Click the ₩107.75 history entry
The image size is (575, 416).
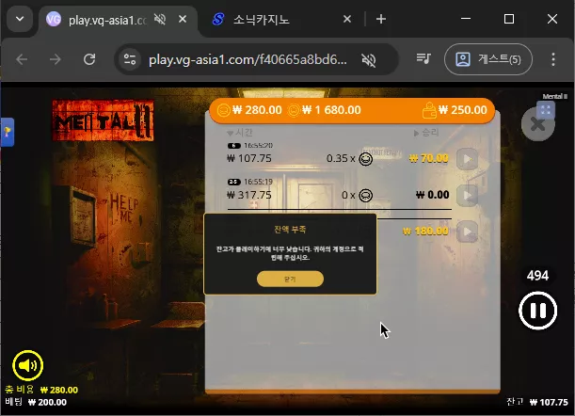tap(249, 158)
